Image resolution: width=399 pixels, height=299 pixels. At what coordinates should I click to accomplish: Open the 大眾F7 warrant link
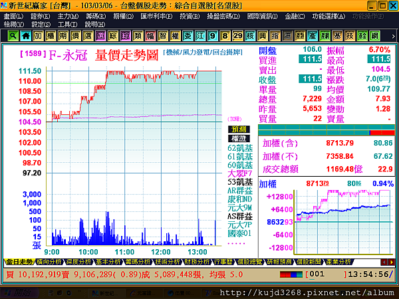[239, 173]
